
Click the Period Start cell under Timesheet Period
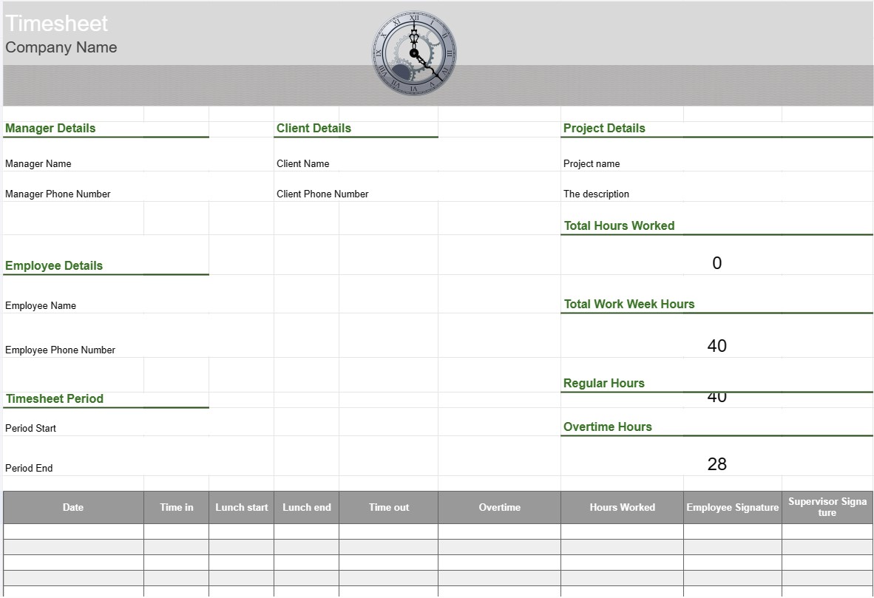(30, 428)
